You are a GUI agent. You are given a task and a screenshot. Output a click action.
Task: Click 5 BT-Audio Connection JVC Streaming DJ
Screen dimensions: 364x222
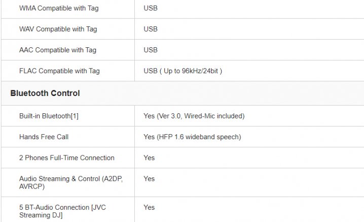point(62,211)
